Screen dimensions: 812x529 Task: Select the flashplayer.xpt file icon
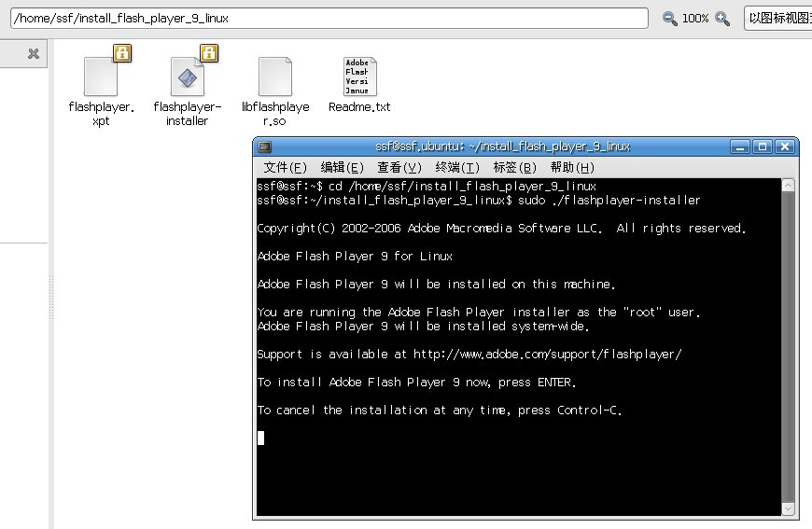point(101,77)
